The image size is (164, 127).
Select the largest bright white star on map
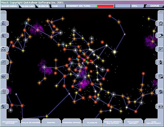pos(115,52)
